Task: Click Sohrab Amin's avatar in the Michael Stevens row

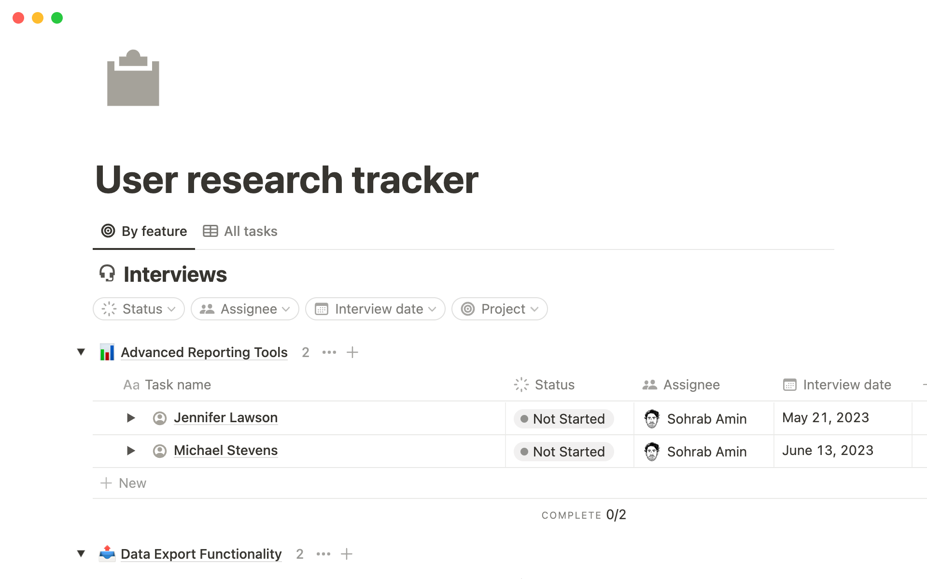Action: [x=652, y=452]
